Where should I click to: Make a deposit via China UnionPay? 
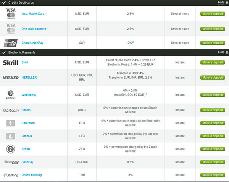click(213, 43)
